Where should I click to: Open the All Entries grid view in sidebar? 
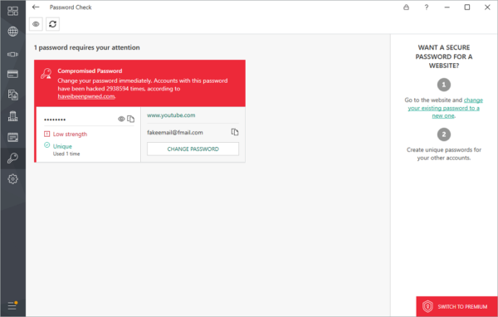tap(12, 11)
